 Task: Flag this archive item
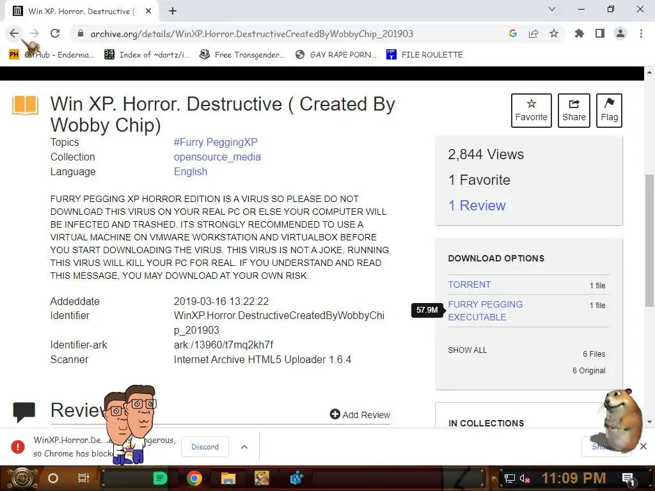[x=609, y=111]
